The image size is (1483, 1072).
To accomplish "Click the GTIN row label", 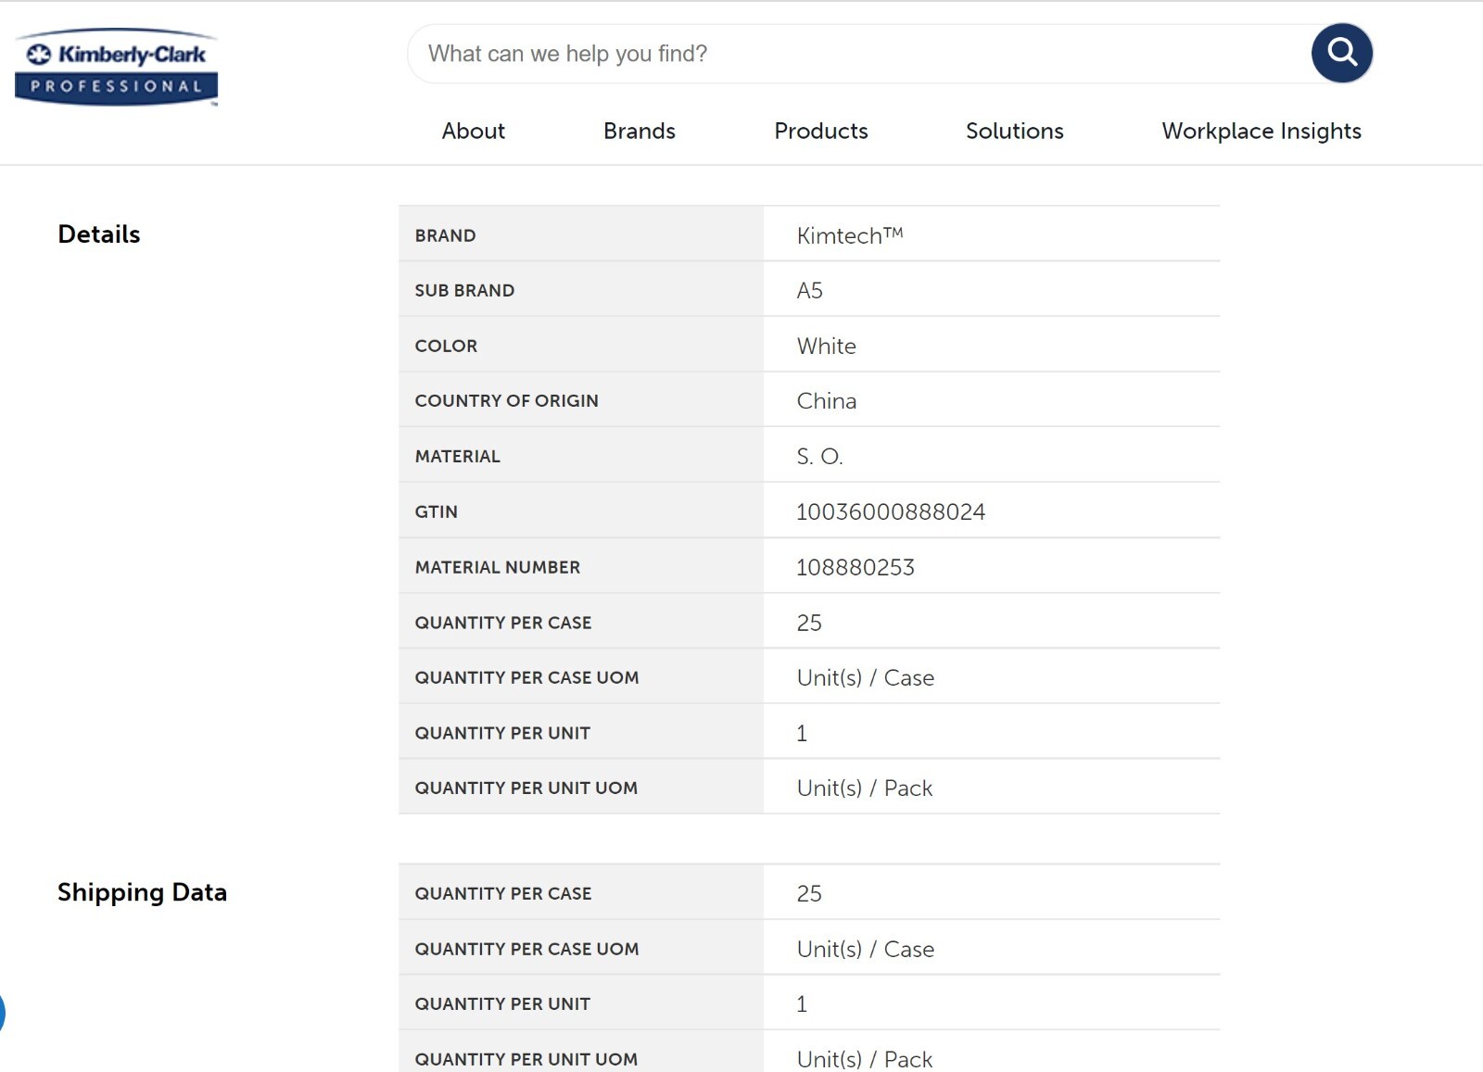I will 436,512.
